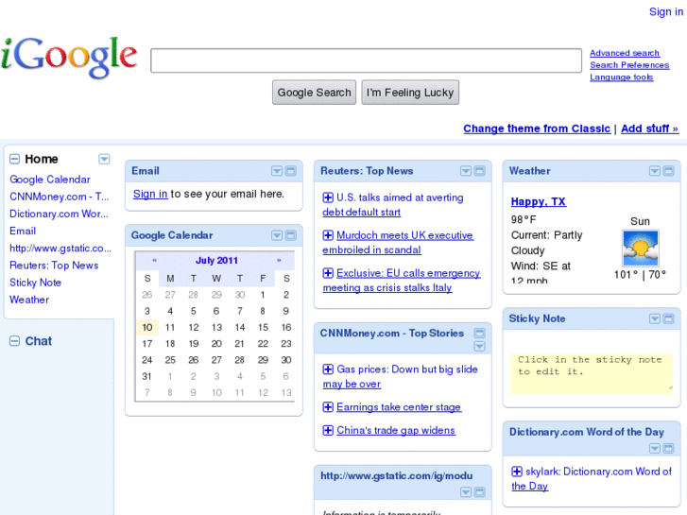Expand the skylark word of the day entry
This screenshot has height=515, width=687.
click(517, 472)
